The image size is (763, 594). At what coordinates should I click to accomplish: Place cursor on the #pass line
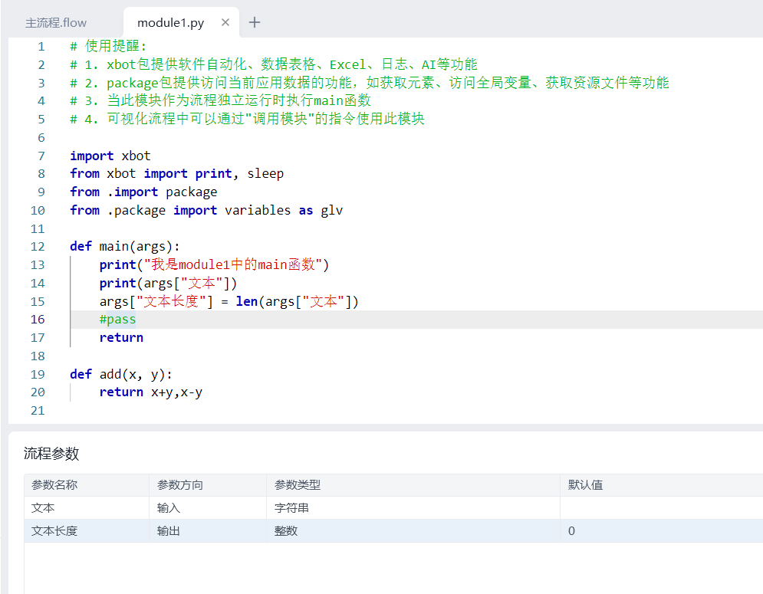point(117,320)
